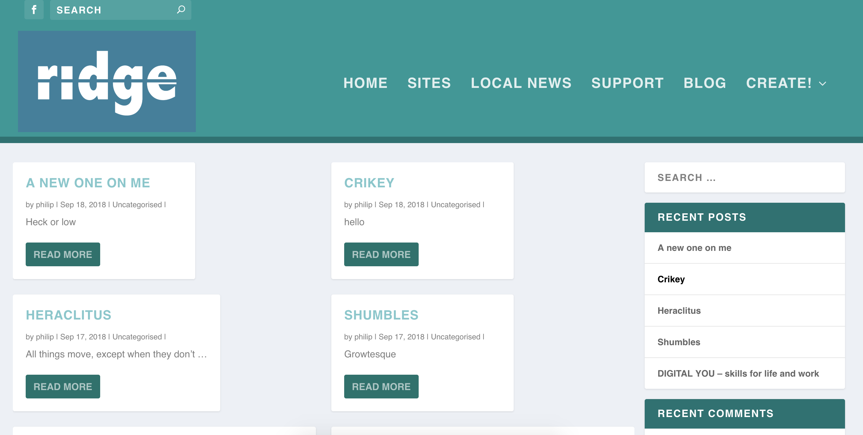Expand the CREATE! menu chevron
863x435 pixels.
pos(823,84)
